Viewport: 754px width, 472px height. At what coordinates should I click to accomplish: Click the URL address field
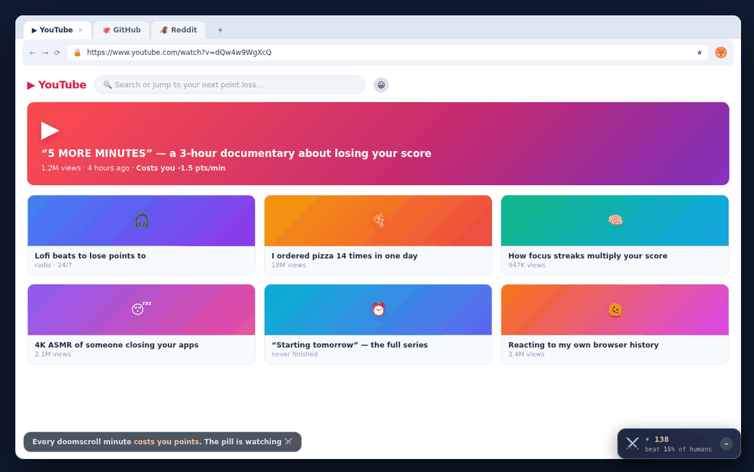point(387,52)
